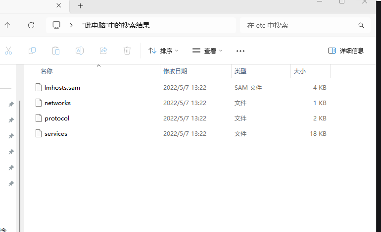Open the 排序 sort dropdown
Viewport: 381px width, 232px height.
163,51
